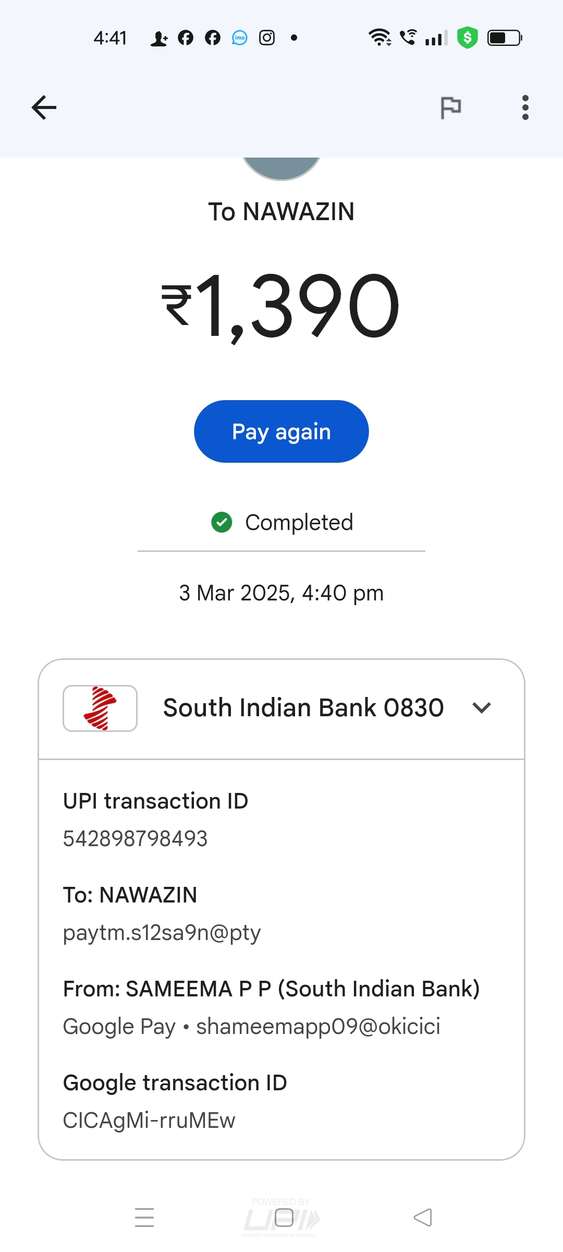
Task: Tap the imo messenger notification icon
Action: click(x=239, y=38)
